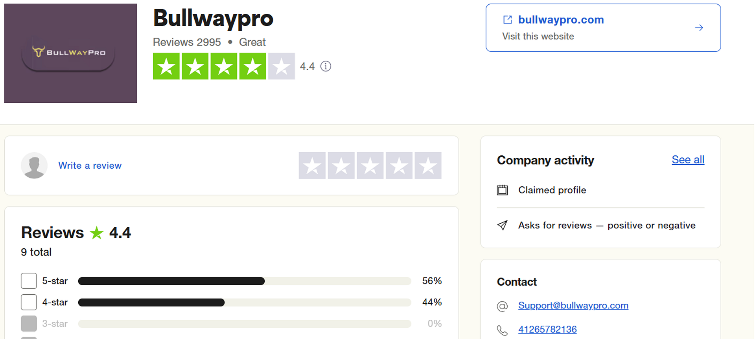Check the 4-star filter checkbox
755x339 pixels.
[29, 302]
